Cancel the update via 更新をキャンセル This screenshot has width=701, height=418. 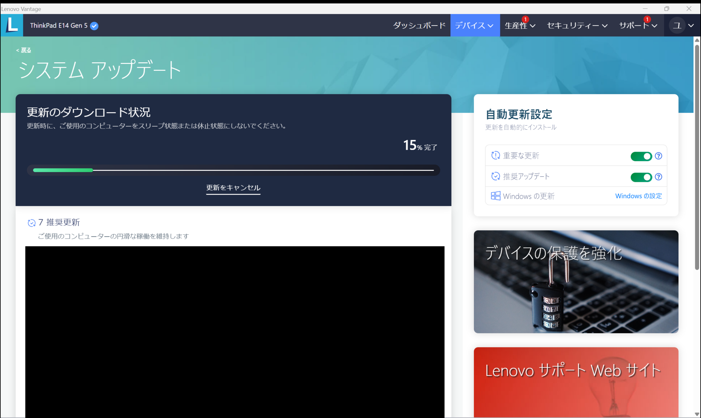click(x=233, y=188)
